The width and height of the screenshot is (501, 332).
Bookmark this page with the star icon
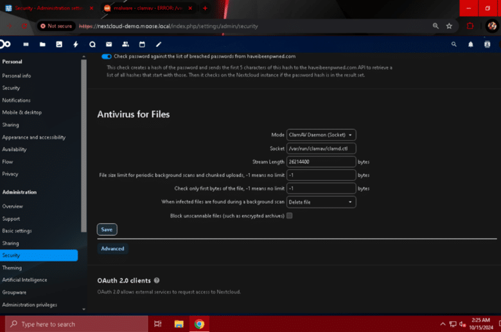(x=449, y=26)
